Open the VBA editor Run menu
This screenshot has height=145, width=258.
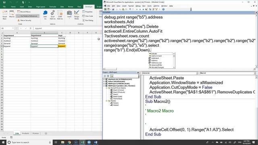[144, 6]
